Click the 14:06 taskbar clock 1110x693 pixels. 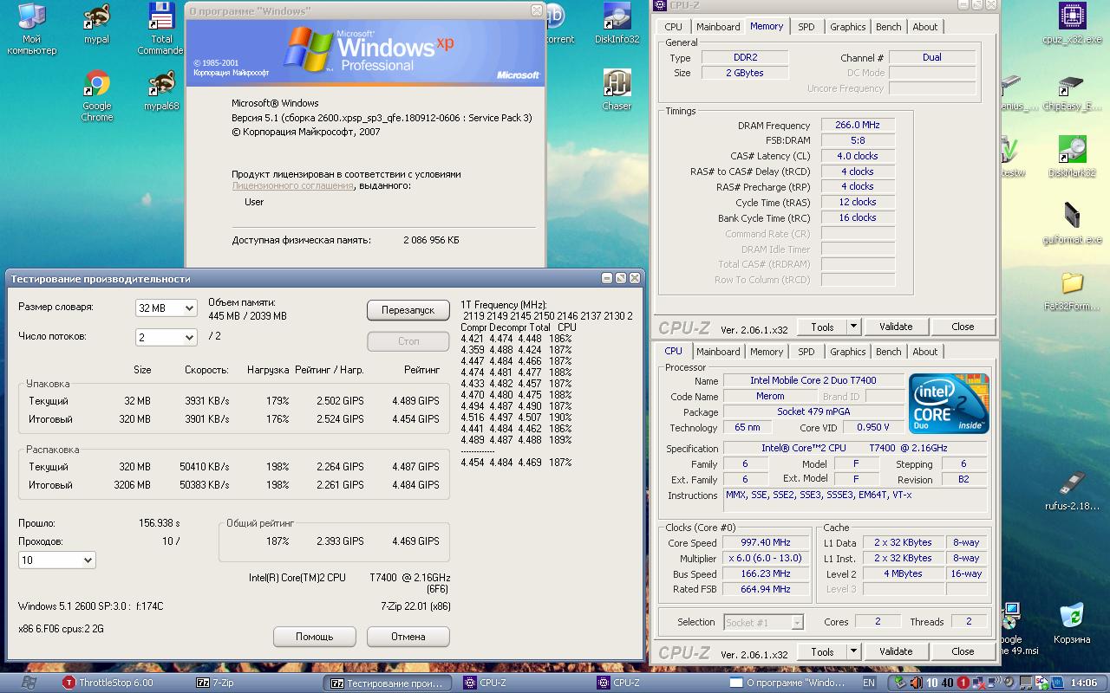coord(1084,683)
